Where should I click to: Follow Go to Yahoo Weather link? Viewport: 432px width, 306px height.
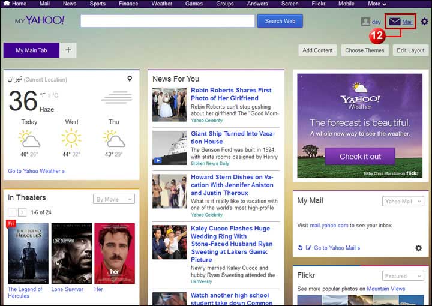click(36, 171)
